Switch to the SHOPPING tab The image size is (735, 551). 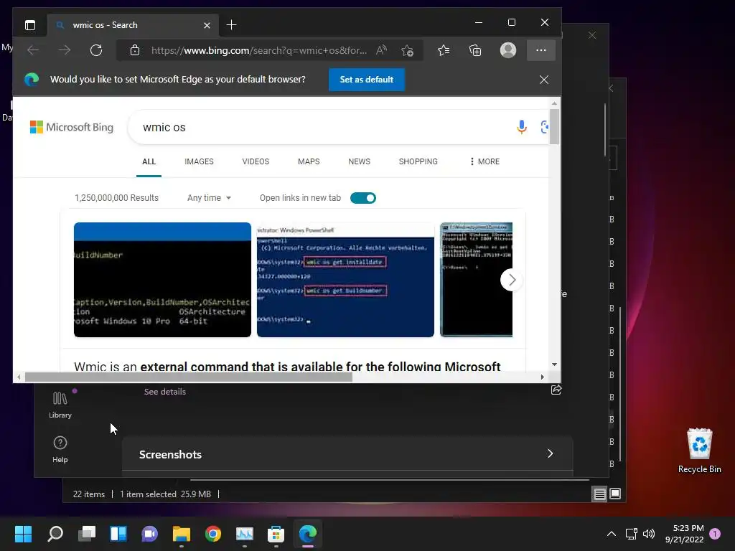(x=418, y=161)
